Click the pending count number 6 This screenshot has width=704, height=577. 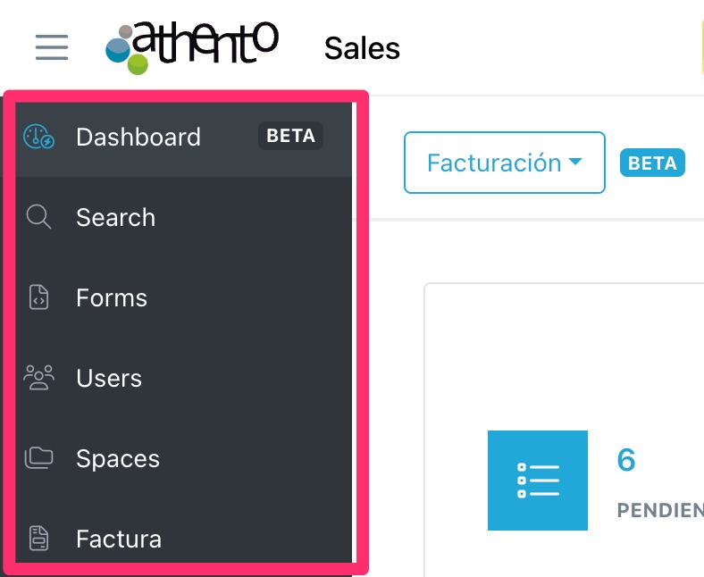click(x=626, y=460)
